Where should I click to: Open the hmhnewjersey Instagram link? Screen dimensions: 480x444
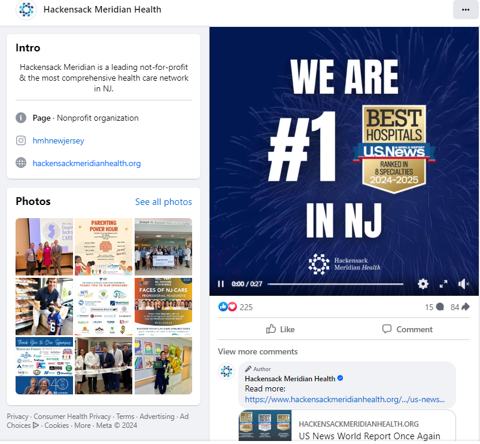tap(58, 140)
